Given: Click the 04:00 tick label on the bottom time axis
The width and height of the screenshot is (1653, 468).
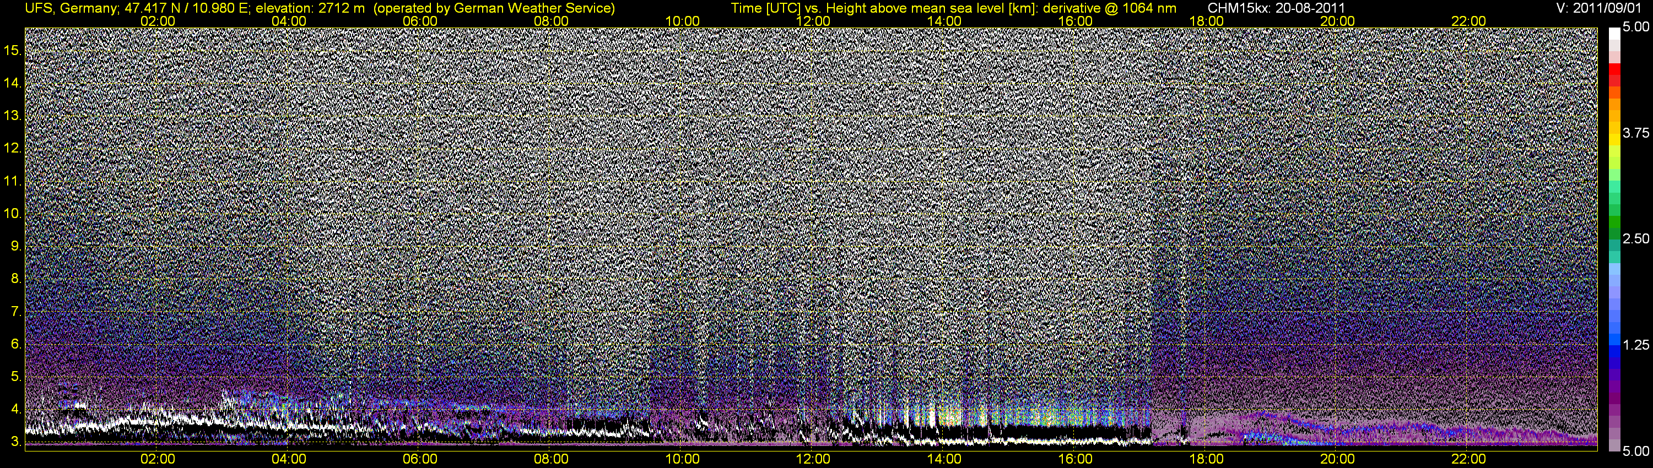Looking at the screenshot, I should point(289,459).
